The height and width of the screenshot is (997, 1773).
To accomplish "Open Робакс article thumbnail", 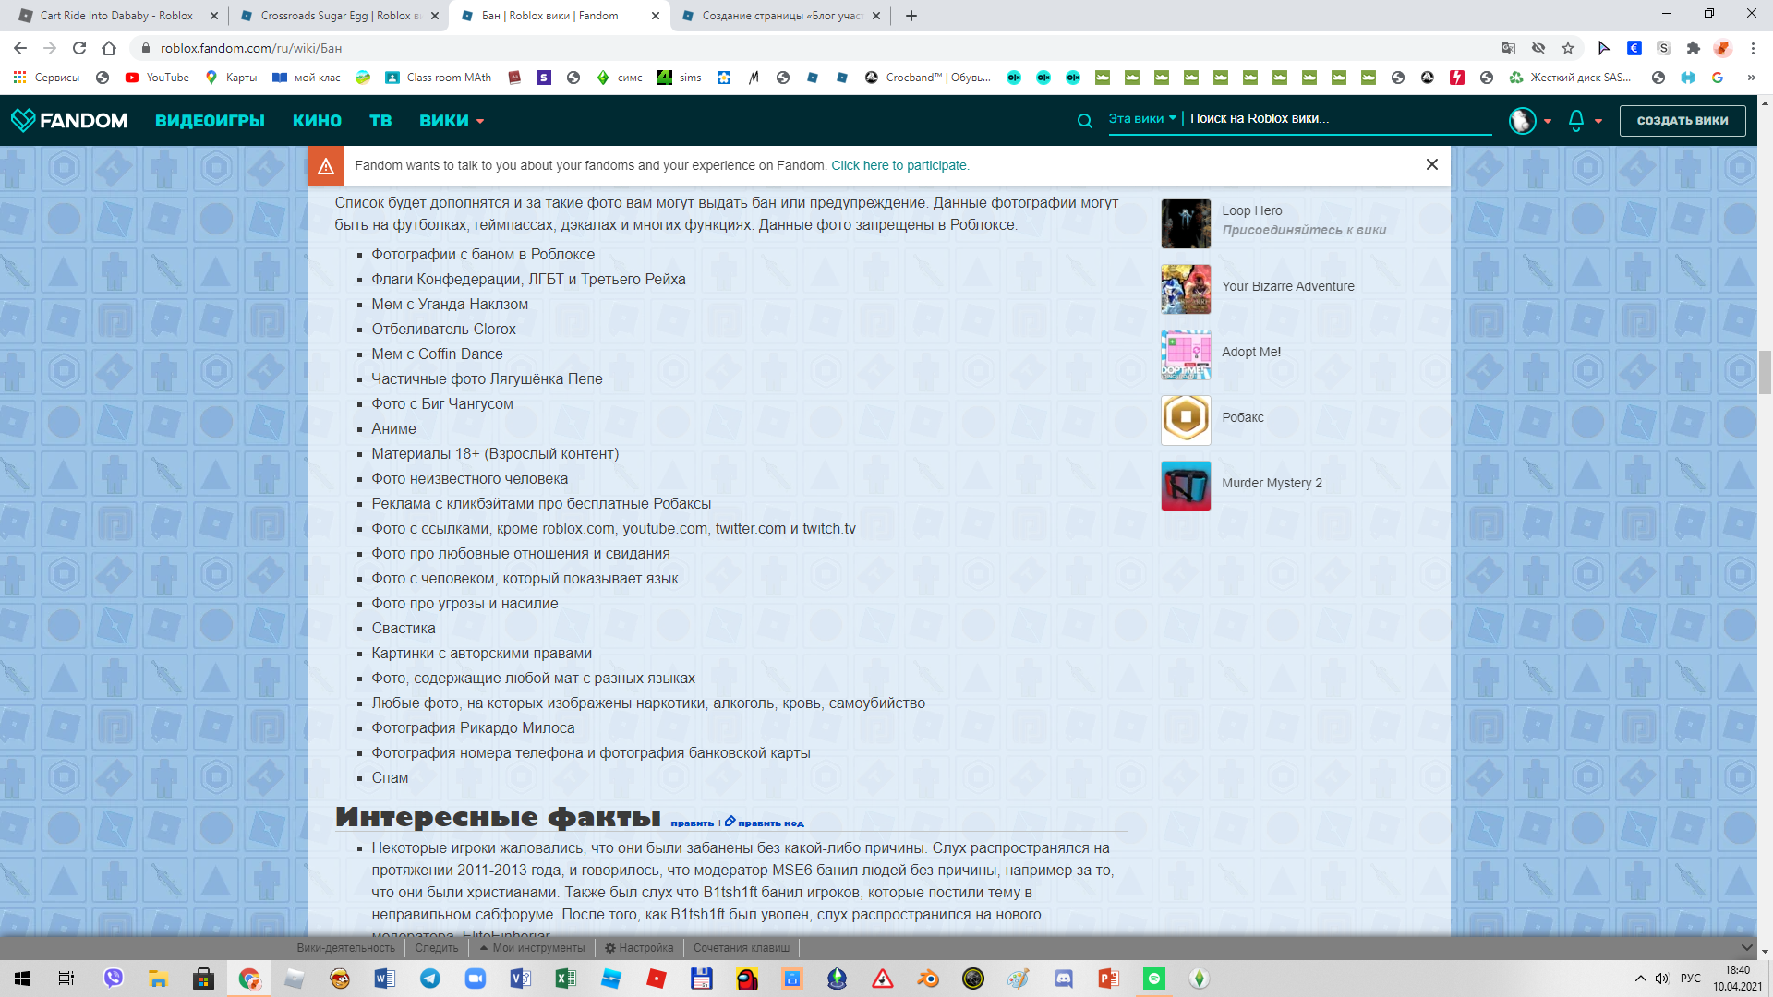I will [x=1186, y=420].
